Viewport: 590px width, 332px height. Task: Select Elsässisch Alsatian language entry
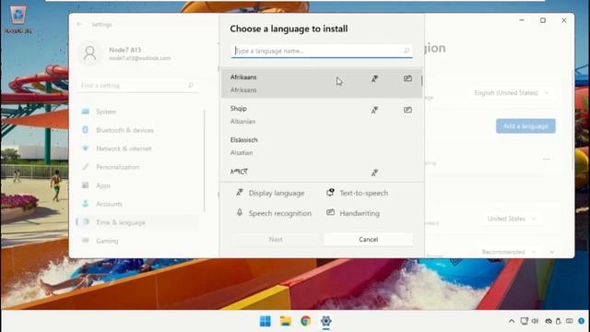tap(322, 146)
